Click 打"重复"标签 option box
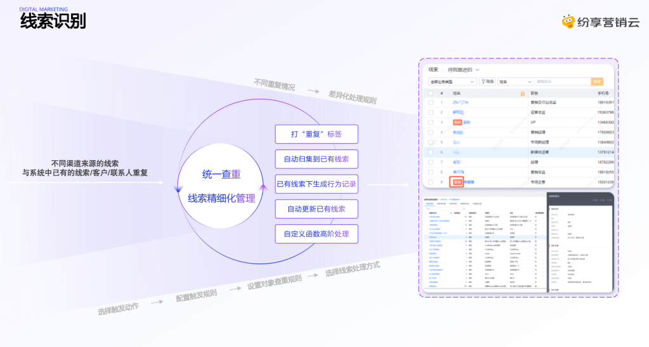The image size is (649, 347). (317, 134)
